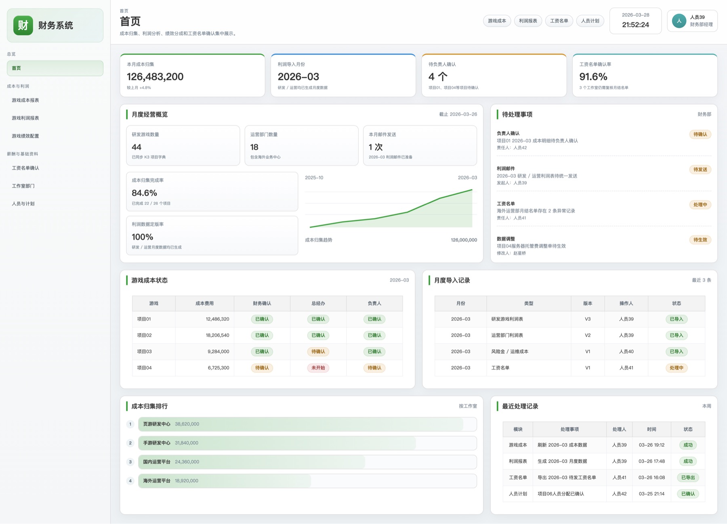
Task: Click the 利润报表 shortcut button in header
Action: 528,21
